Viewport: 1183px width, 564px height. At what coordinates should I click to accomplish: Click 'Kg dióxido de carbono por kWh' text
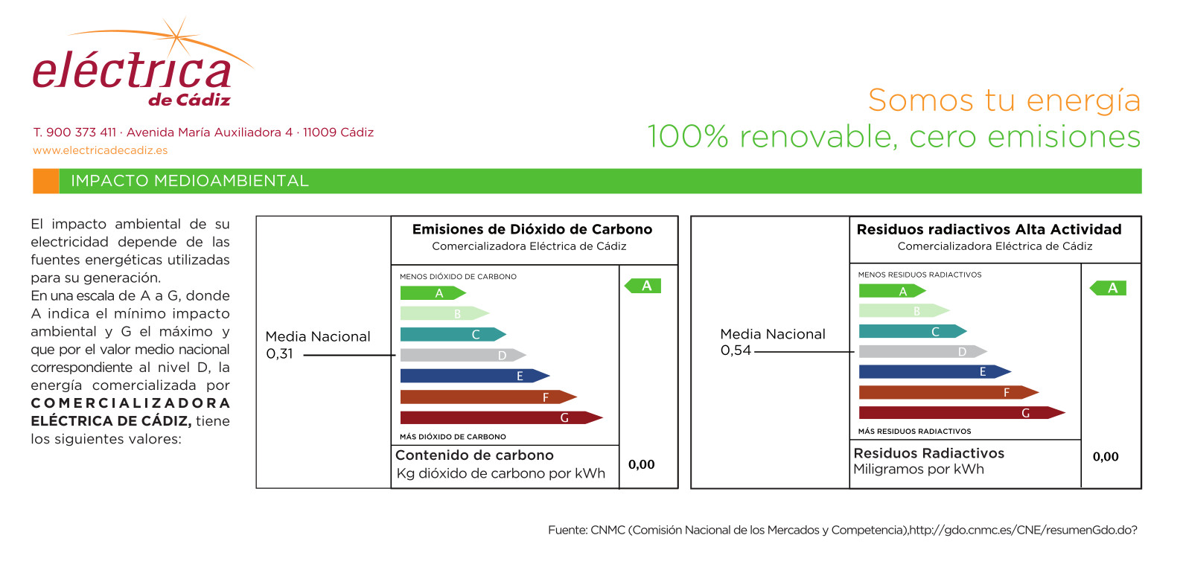500,474
